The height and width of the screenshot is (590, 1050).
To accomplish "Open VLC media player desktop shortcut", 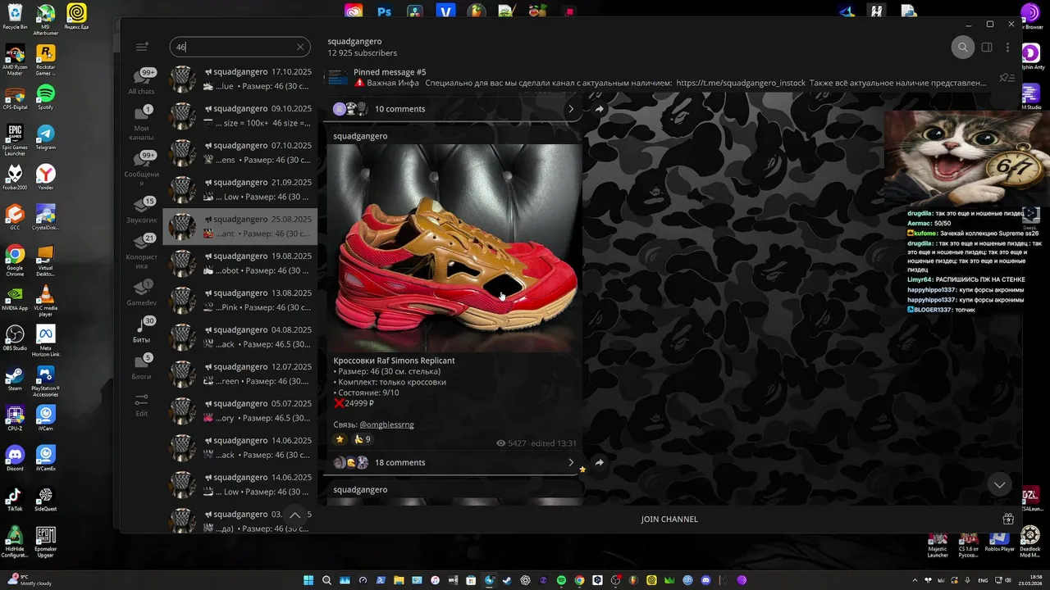I will click(45, 300).
